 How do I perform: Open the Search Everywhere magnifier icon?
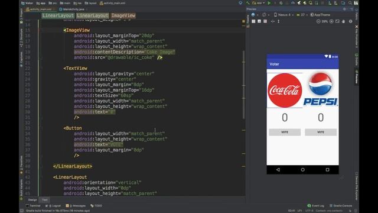pos(350,3)
